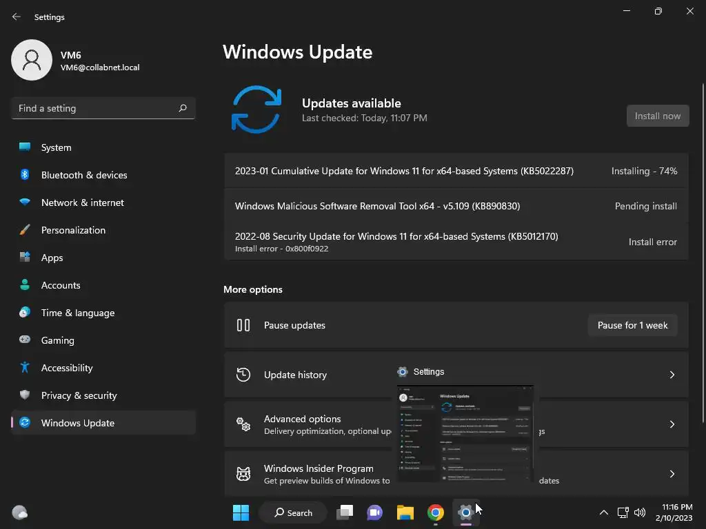The width and height of the screenshot is (706, 529).
Task: Click the 'Installing - 74%' status
Action: pyautogui.click(x=644, y=171)
